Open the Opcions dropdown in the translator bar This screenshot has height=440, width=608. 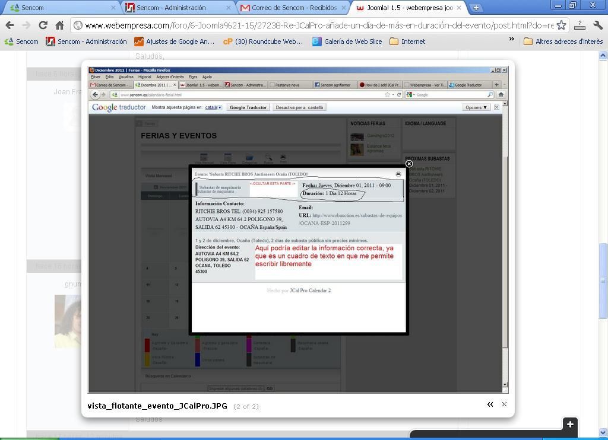[x=476, y=107]
